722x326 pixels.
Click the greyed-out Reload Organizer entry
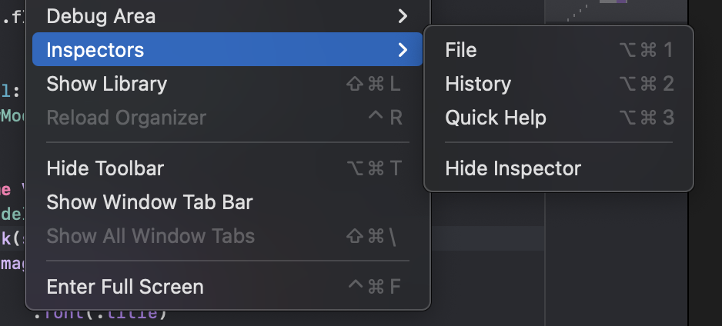pyautogui.click(x=126, y=118)
